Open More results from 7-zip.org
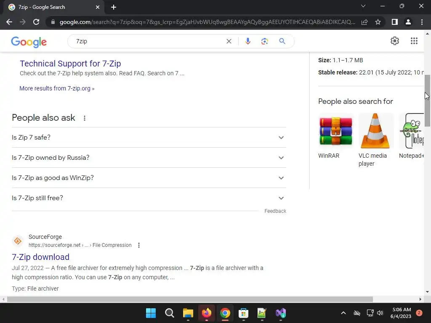The width and height of the screenshot is (431, 323). [57, 88]
